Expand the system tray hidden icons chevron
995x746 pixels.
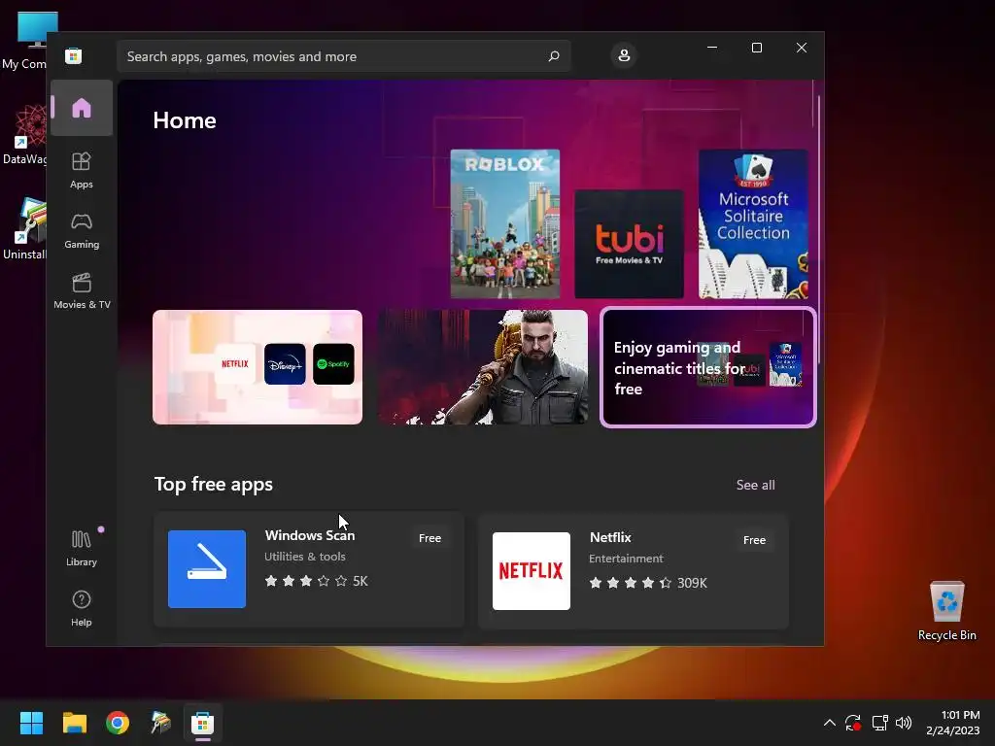(x=830, y=723)
